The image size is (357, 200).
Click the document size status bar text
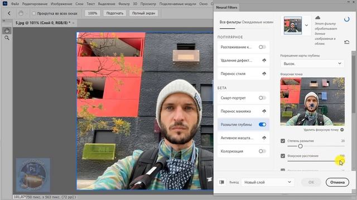click(45, 197)
